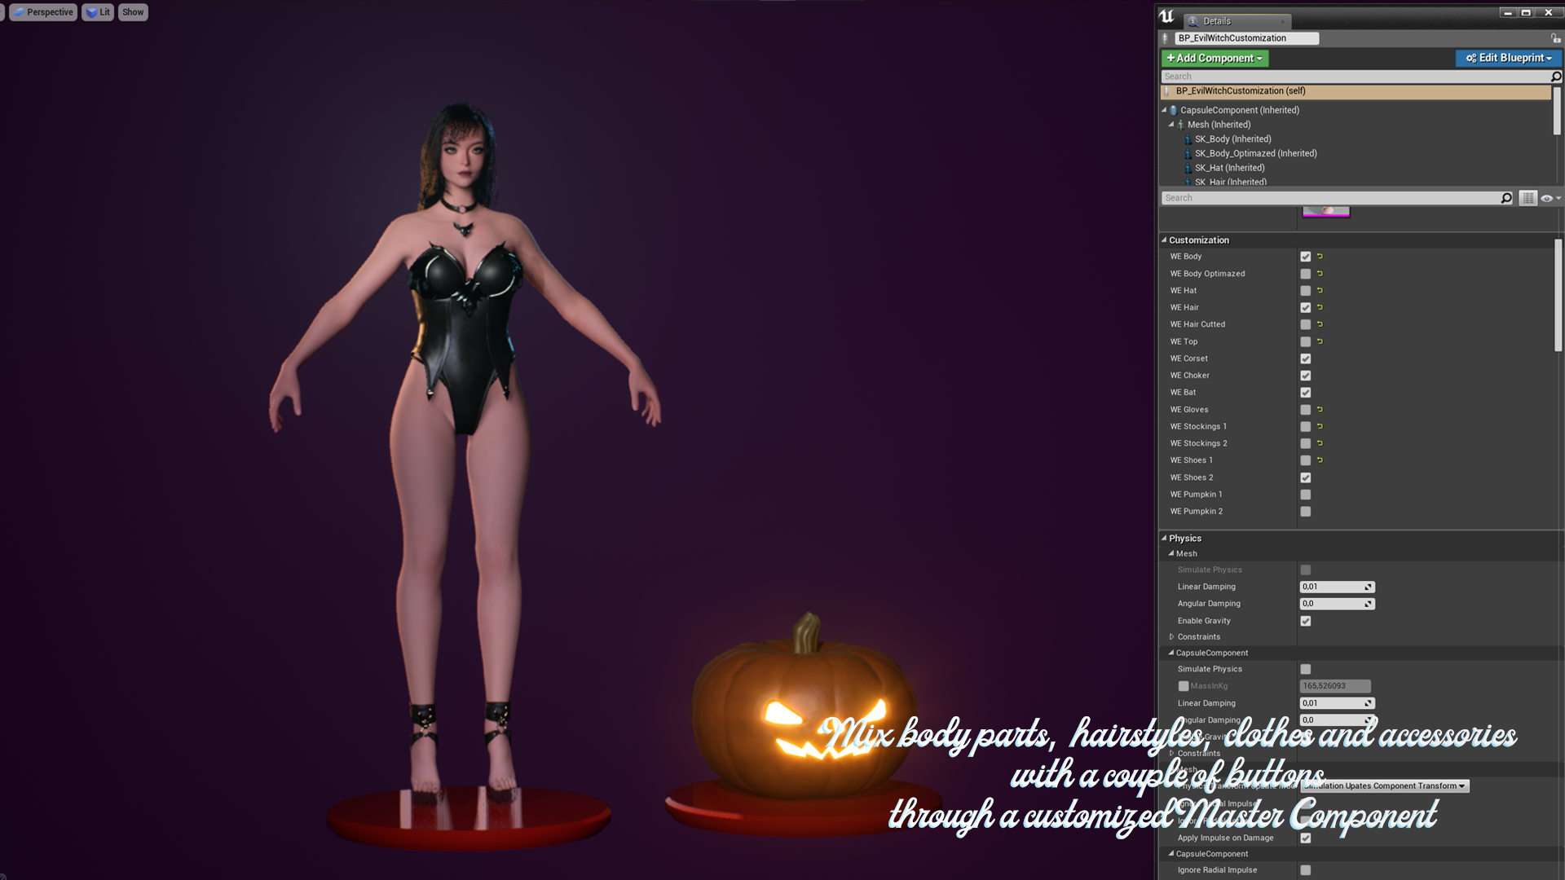
Task: Enable the WE Hat checkbox
Action: (x=1306, y=291)
